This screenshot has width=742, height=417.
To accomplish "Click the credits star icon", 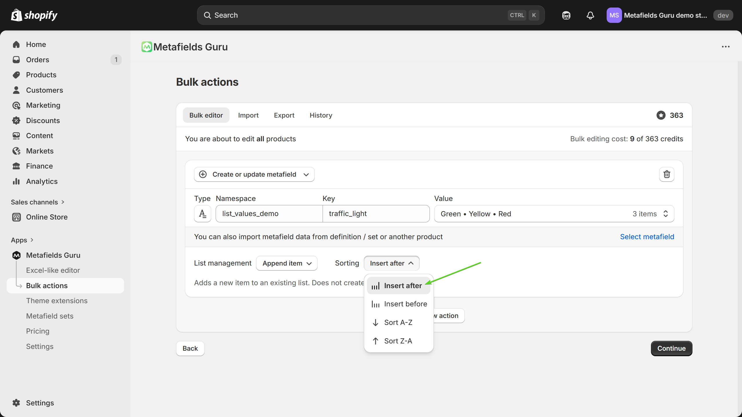I will tap(661, 115).
